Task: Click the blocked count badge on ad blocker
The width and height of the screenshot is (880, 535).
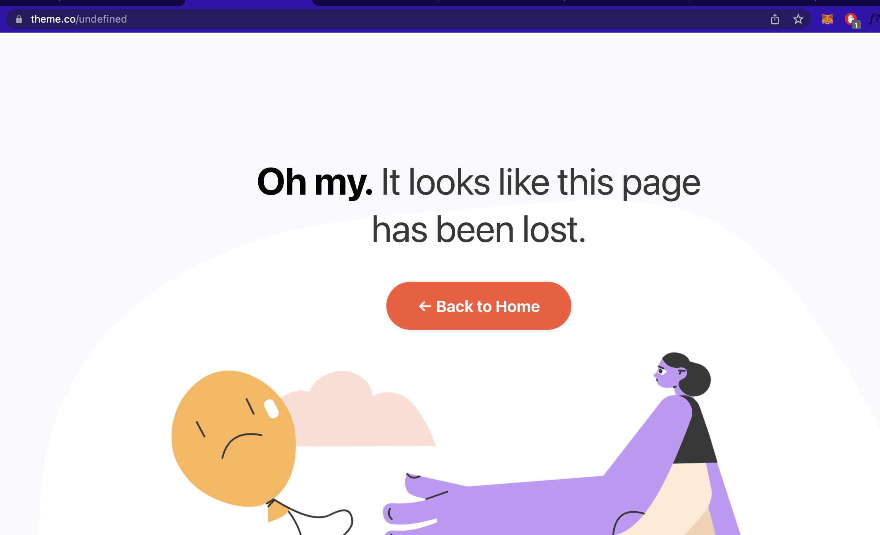Action: pos(856,25)
